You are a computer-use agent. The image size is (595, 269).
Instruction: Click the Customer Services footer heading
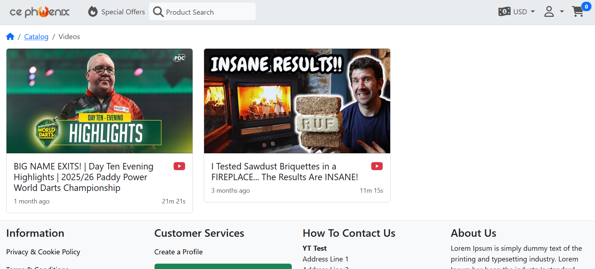[x=199, y=233]
